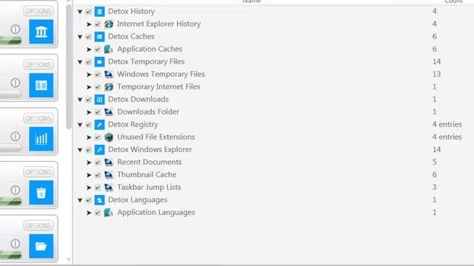Select the Detox Languages row label
Image resolution: width=474 pixels, height=266 pixels.
[x=138, y=199]
